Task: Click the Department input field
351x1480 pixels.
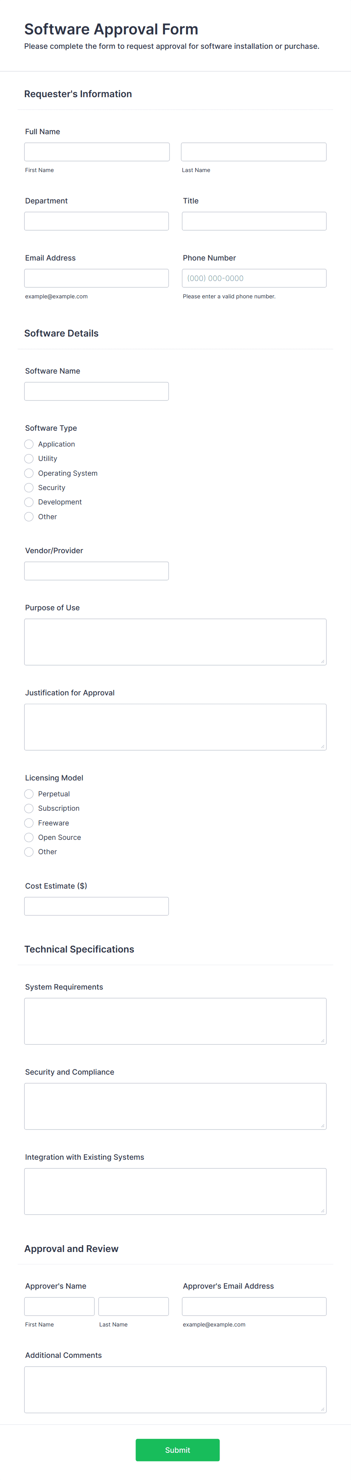Action: pyautogui.click(x=96, y=220)
